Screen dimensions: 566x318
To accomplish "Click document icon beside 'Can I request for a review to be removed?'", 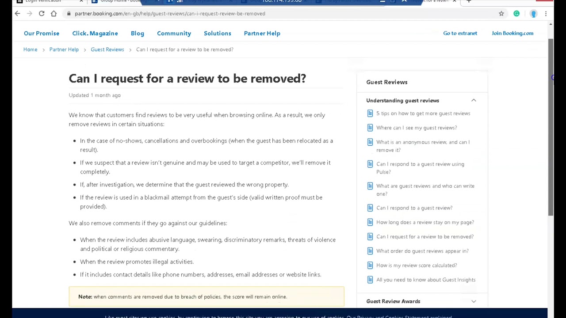I will pos(370,237).
